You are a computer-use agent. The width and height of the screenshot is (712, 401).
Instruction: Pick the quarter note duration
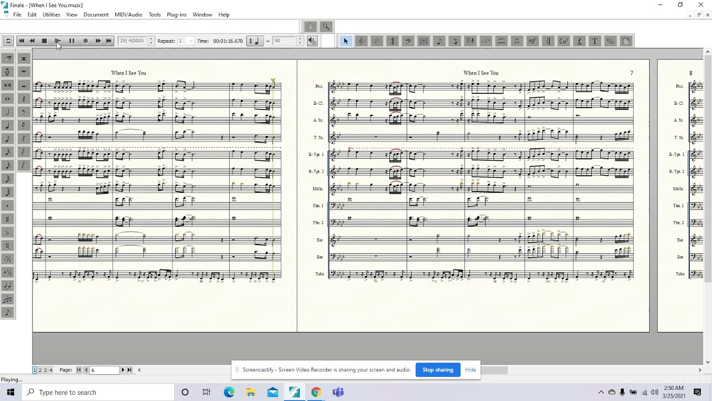tap(8, 125)
